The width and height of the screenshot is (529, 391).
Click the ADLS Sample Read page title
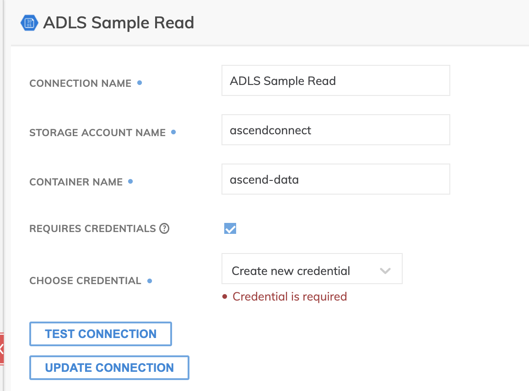click(119, 23)
